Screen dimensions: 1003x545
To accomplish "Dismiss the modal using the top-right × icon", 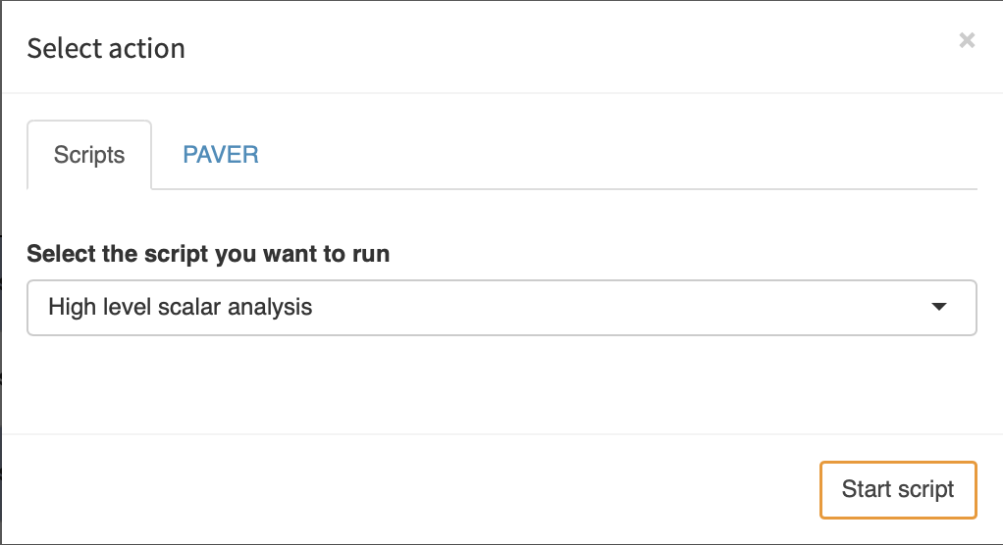I will pos(967,40).
